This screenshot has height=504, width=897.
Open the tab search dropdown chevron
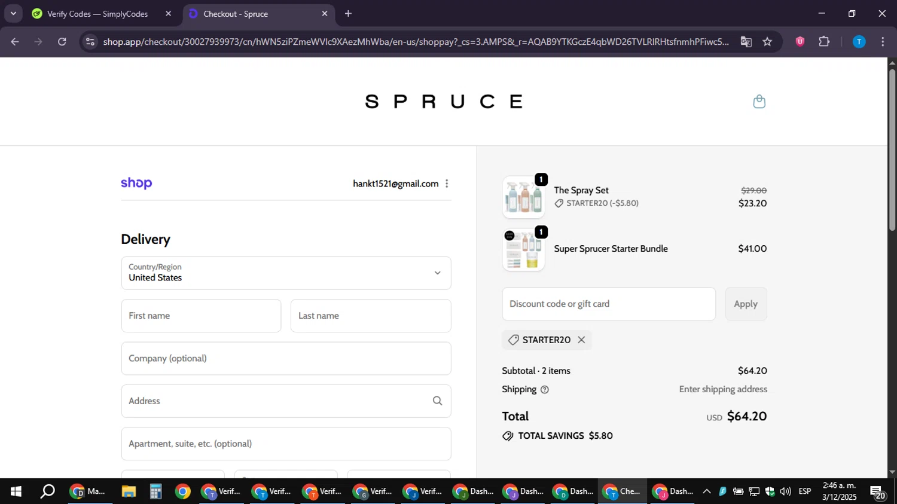(13, 14)
